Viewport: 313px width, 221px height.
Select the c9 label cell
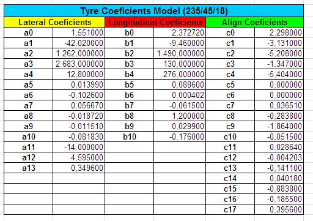click(x=230, y=126)
